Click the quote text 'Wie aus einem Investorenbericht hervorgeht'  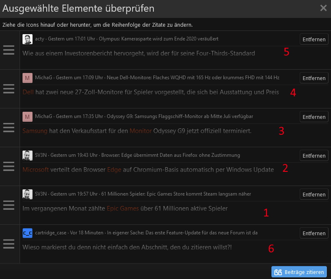pyautogui.click(x=84, y=53)
